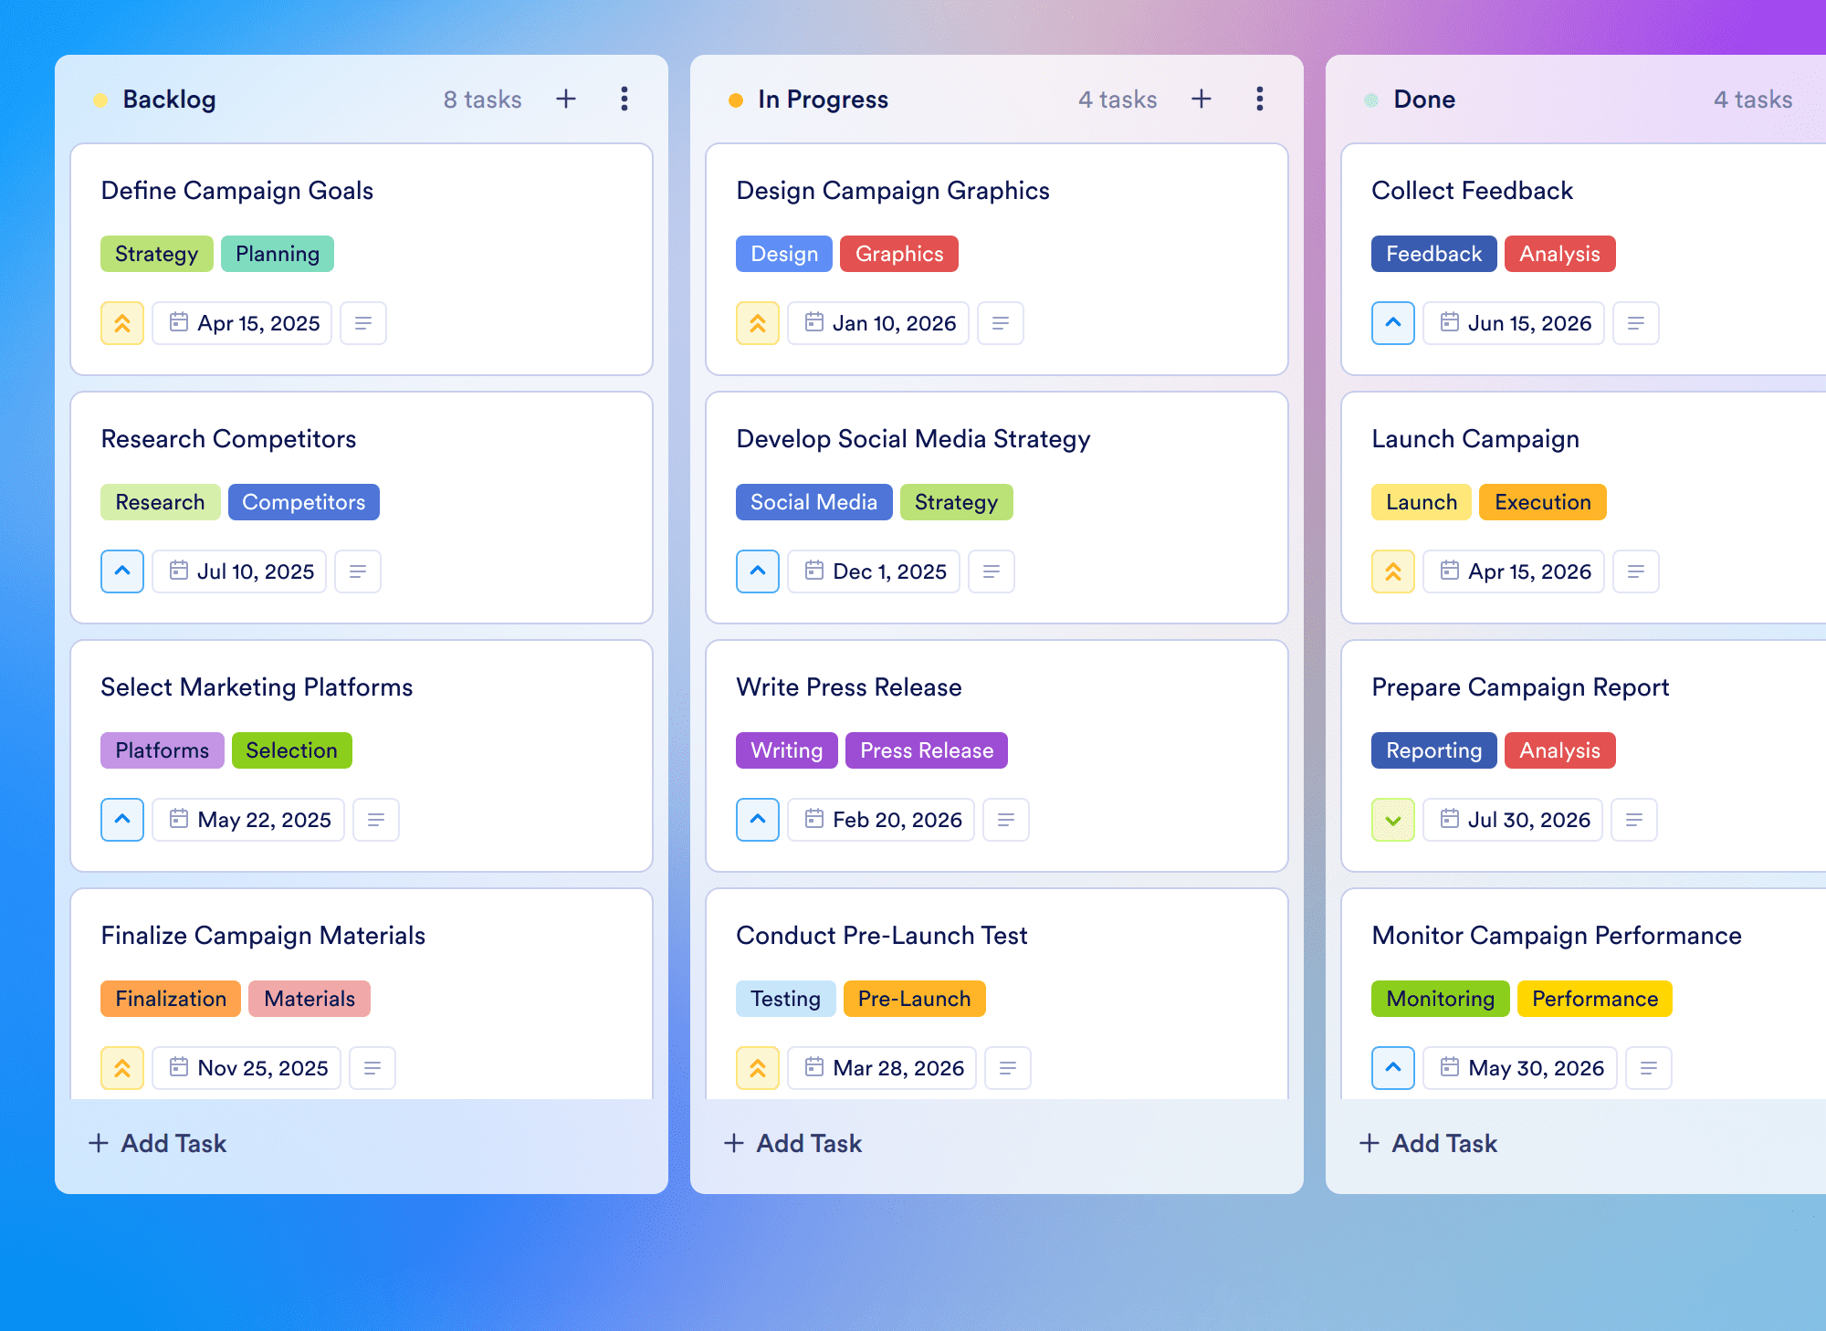Open high priority selector on Define Campaign Goals

[122, 323]
